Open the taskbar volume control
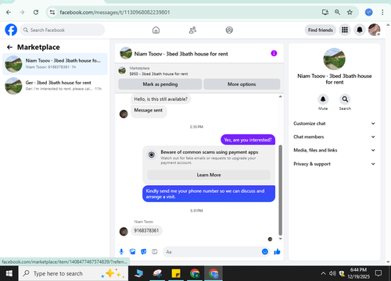This screenshot has height=281, width=391. point(332,273)
